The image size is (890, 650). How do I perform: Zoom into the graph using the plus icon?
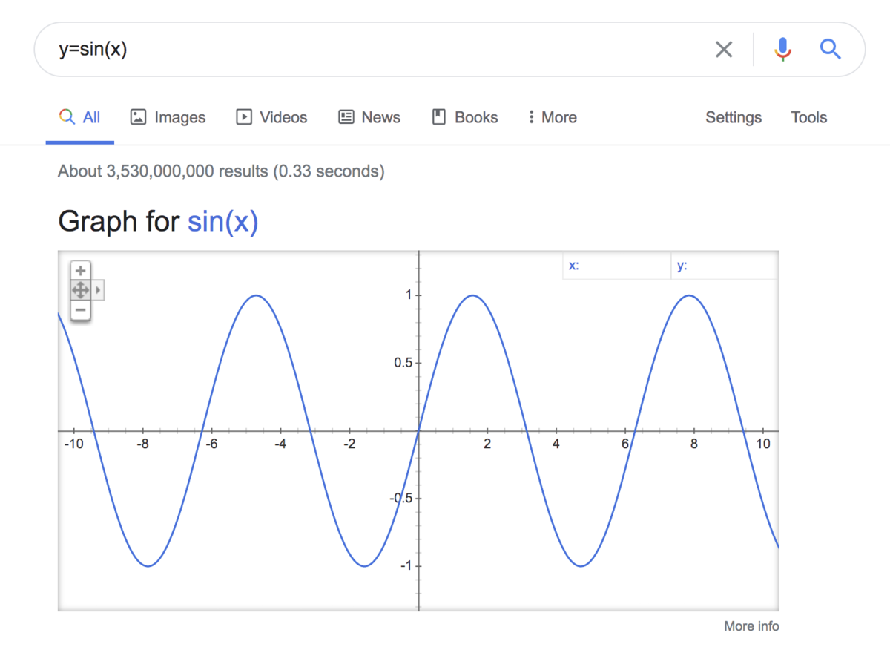80,270
